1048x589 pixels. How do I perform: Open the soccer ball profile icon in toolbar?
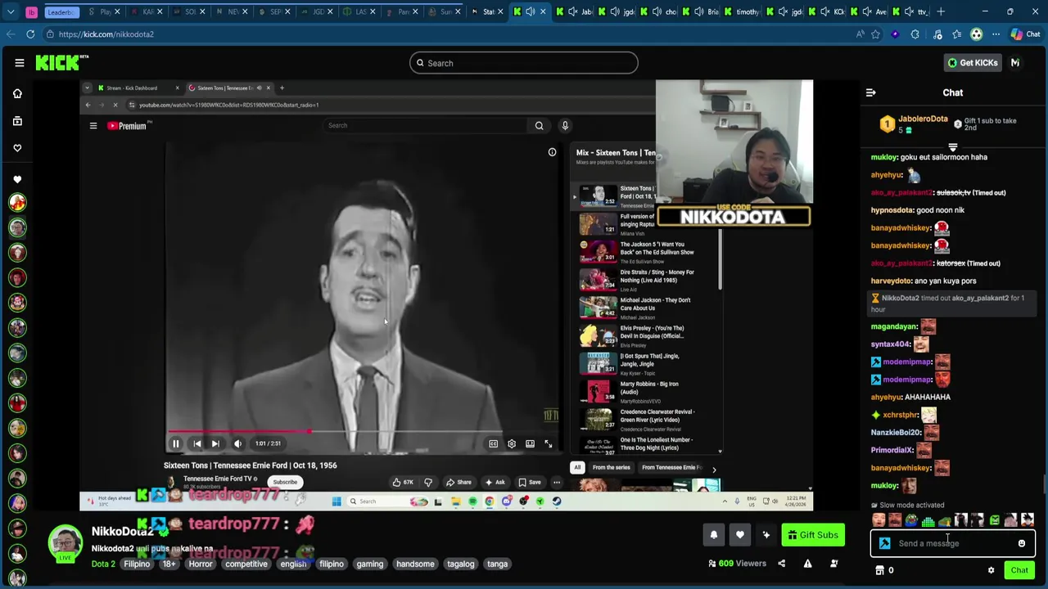[x=976, y=34]
